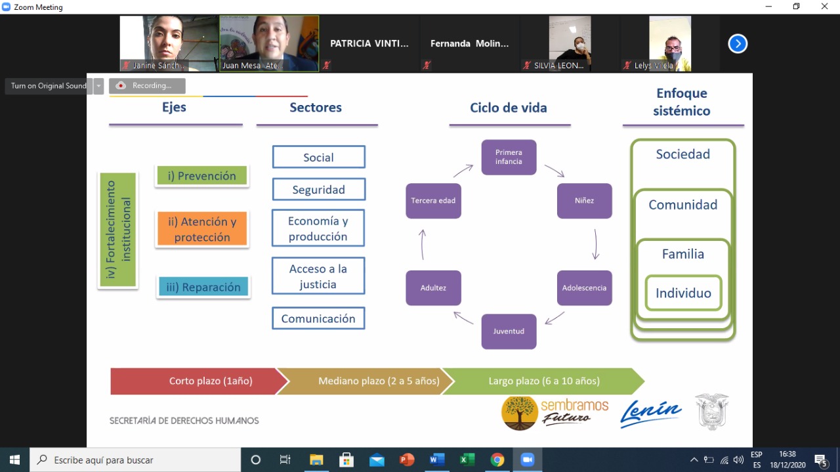Click the Juventud node
Screen dimensions: 840x472
509,332
